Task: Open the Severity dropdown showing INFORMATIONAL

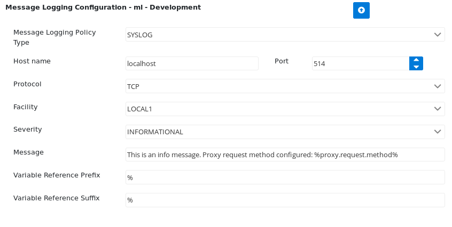Action: pyautogui.click(x=285, y=132)
